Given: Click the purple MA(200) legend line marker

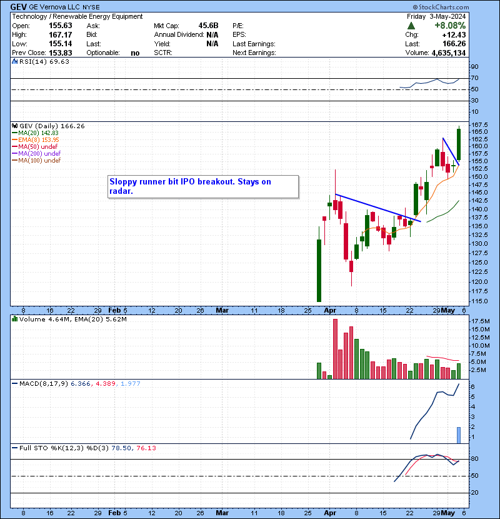Looking at the screenshot, I should (x=14, y=154).
